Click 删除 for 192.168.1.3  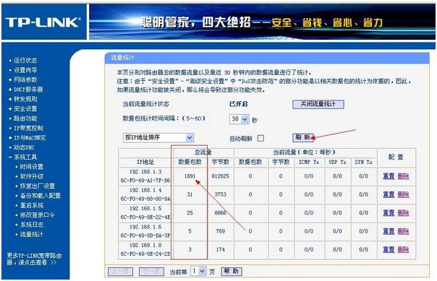(403, 176)
